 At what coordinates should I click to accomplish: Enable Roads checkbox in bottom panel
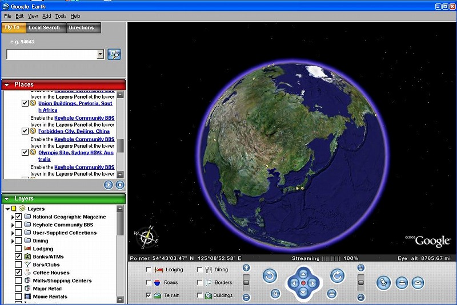(149, 282)
